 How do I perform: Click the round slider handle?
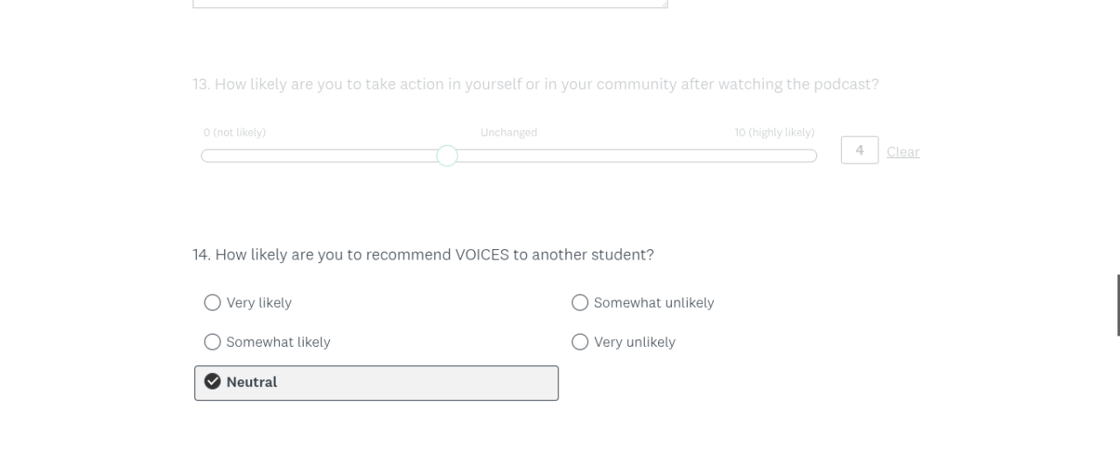point(447,156)
